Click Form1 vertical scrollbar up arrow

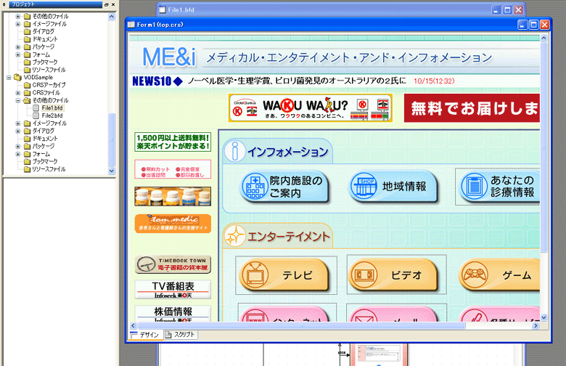click(x=544, y=38)
